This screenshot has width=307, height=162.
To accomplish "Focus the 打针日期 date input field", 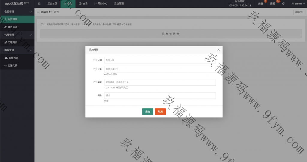I will click(x=160, y=60).
